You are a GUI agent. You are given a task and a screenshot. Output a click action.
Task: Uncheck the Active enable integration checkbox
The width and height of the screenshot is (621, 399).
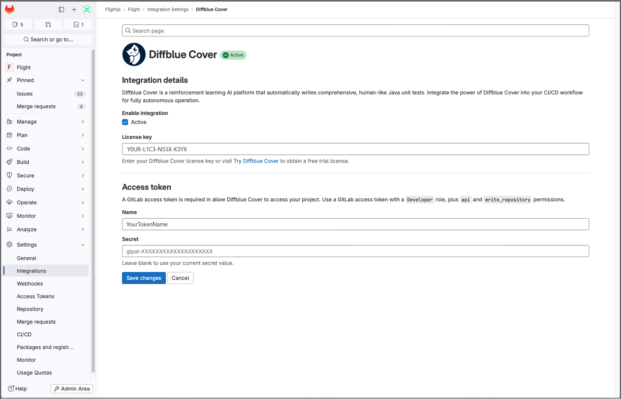(125, 122)
